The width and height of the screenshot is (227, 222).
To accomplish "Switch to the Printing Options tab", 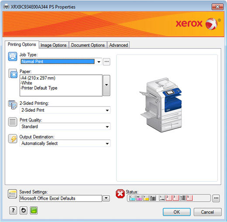I will tap(22, 45).
